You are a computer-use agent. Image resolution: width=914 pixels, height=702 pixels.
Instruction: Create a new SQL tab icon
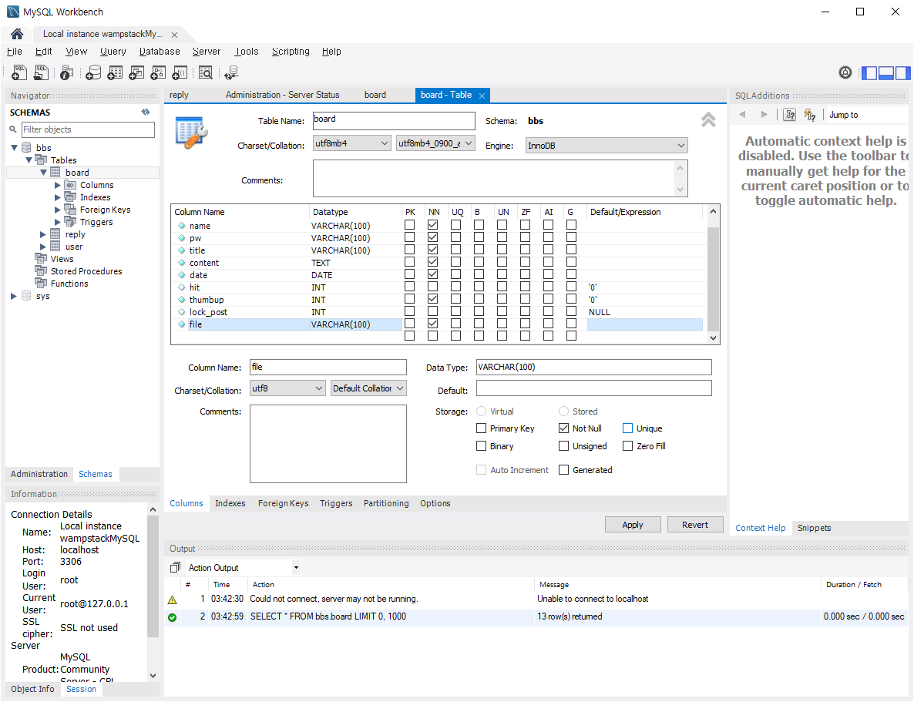click(x=19, y=72)
